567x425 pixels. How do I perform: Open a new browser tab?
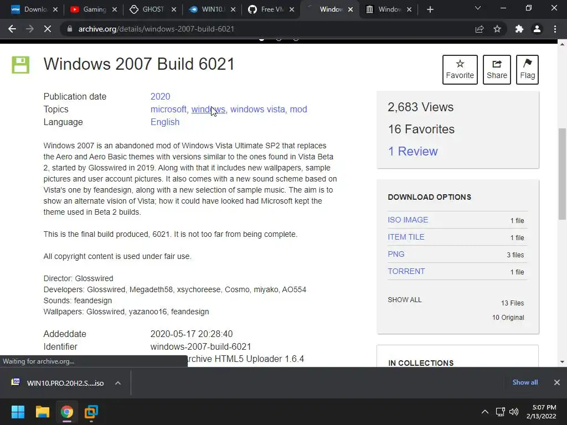430,9
